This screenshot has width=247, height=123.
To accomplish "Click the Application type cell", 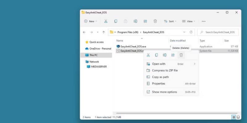I will 206,46.
